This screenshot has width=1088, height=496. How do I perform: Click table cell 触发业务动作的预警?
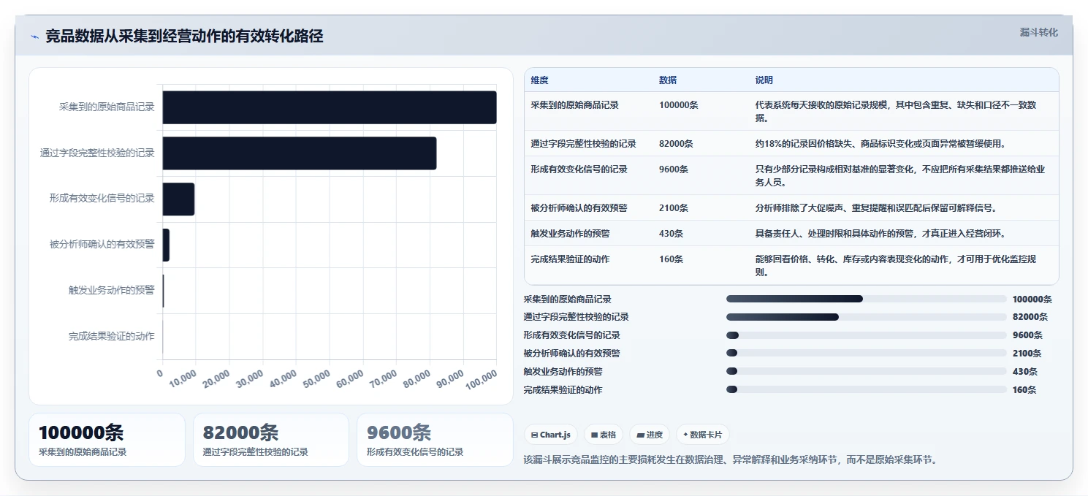[571, 234]
